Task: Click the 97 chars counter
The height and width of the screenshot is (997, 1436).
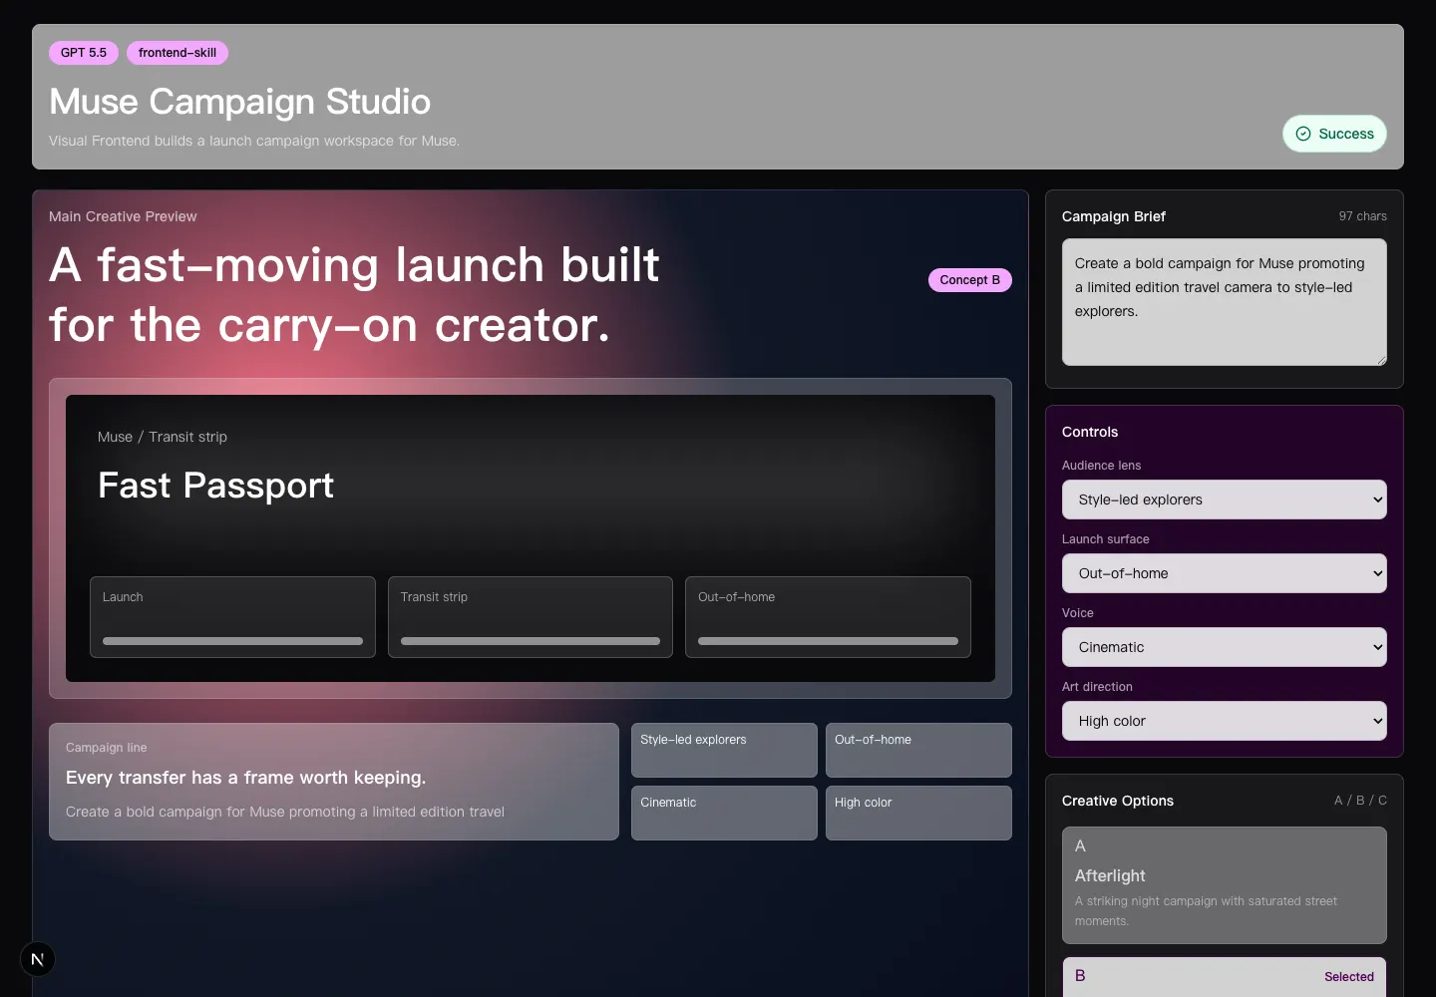Action: pos(1362,216)
